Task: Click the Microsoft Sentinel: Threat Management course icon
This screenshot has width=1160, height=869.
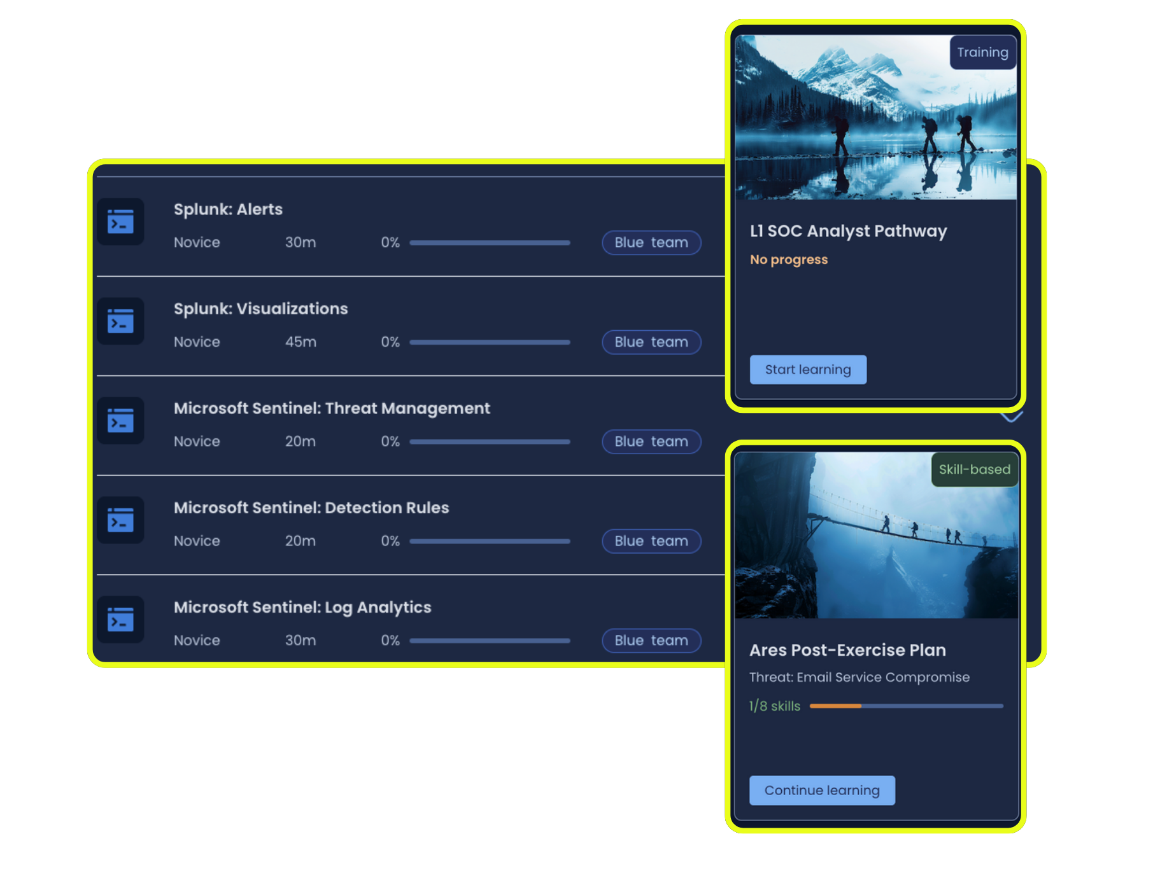Action: tap(120, 421)
